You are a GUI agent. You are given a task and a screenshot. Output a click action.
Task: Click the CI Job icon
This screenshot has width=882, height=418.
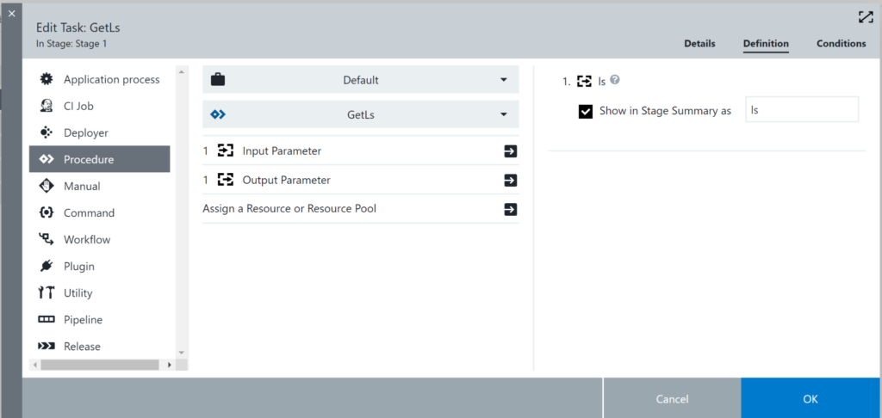(47, 106)
